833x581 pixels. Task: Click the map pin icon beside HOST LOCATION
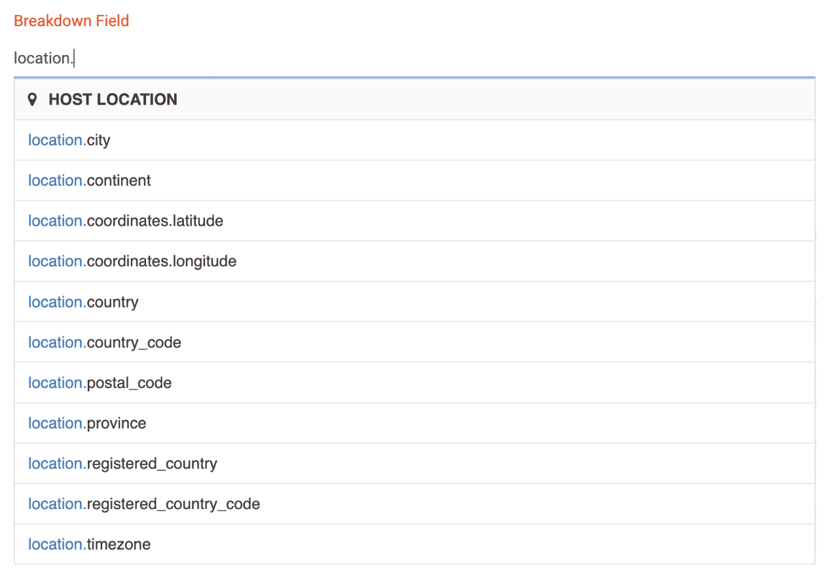(x=32, y=99)
